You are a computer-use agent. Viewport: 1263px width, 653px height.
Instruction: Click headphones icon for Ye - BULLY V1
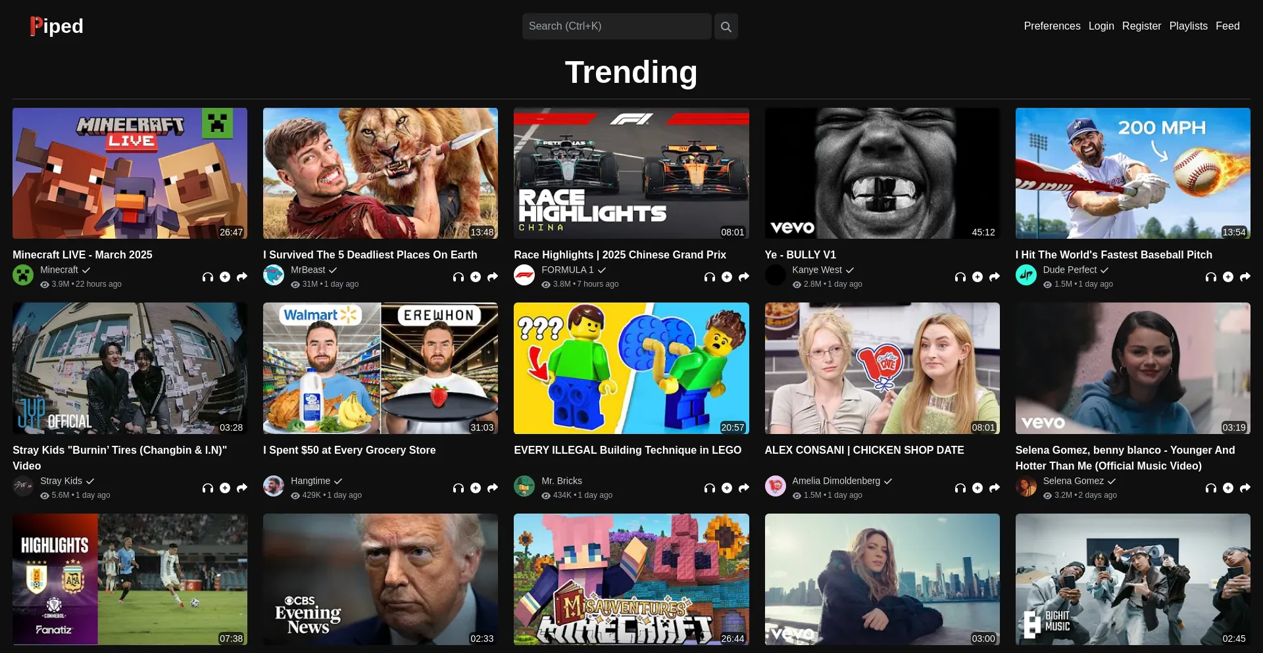tap(960, 277)
